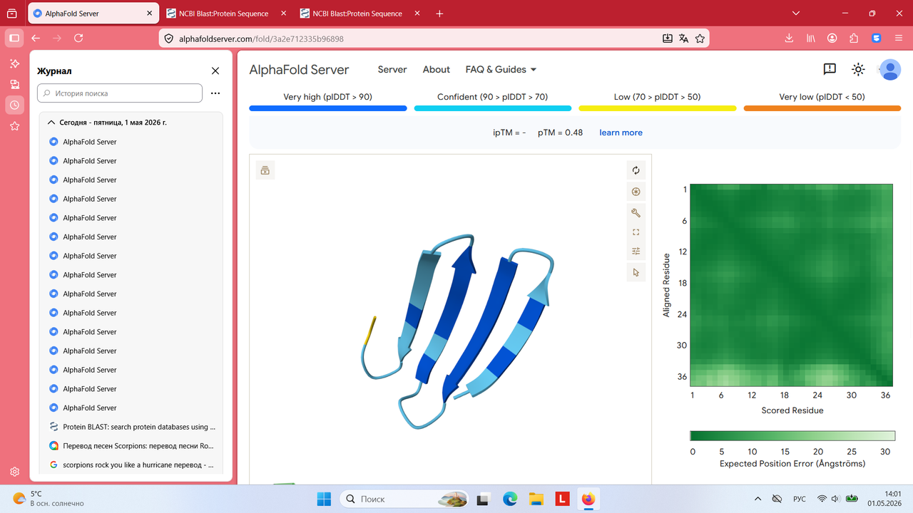913x513 pixels.
Task: Reload the AlphaFold page
Action: tap(78, 38)
